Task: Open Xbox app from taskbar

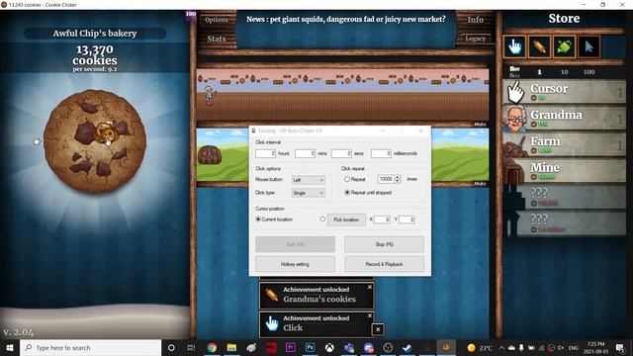Action: (329, 347)
